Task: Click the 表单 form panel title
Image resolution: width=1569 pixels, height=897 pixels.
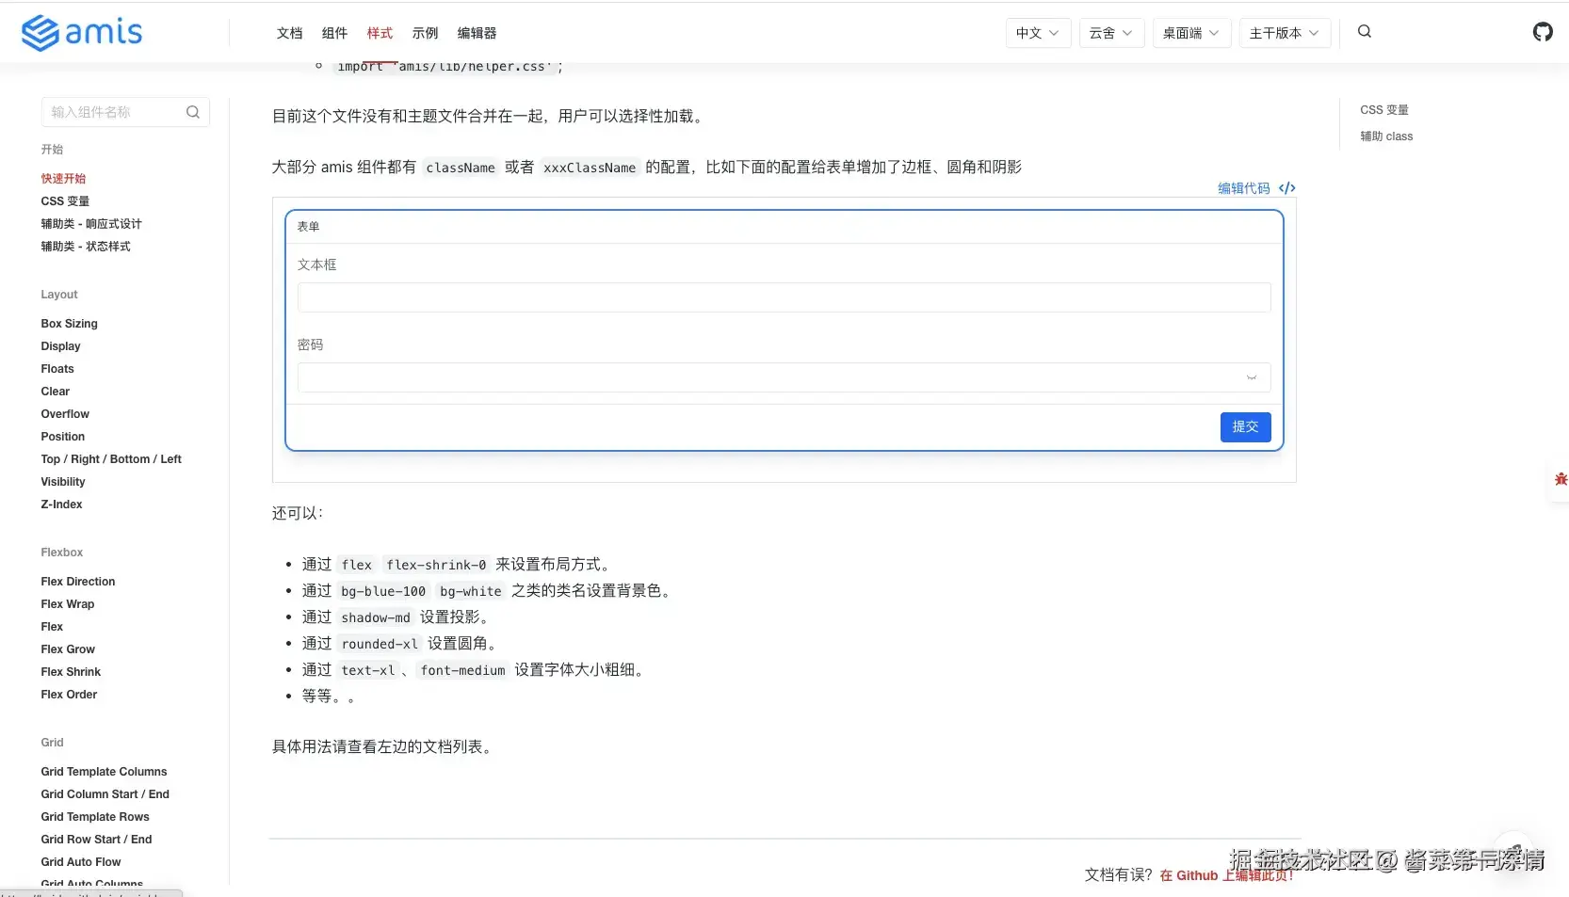Action: coord(308,227)
